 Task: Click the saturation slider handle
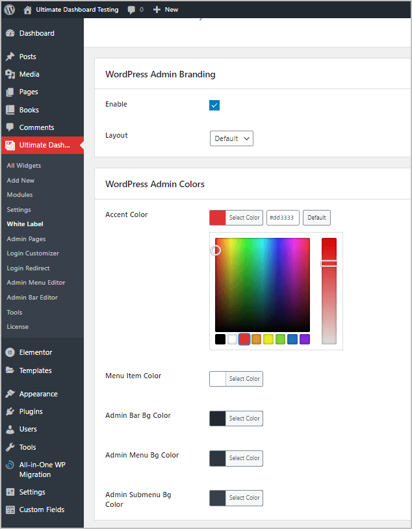coord(329,263)
